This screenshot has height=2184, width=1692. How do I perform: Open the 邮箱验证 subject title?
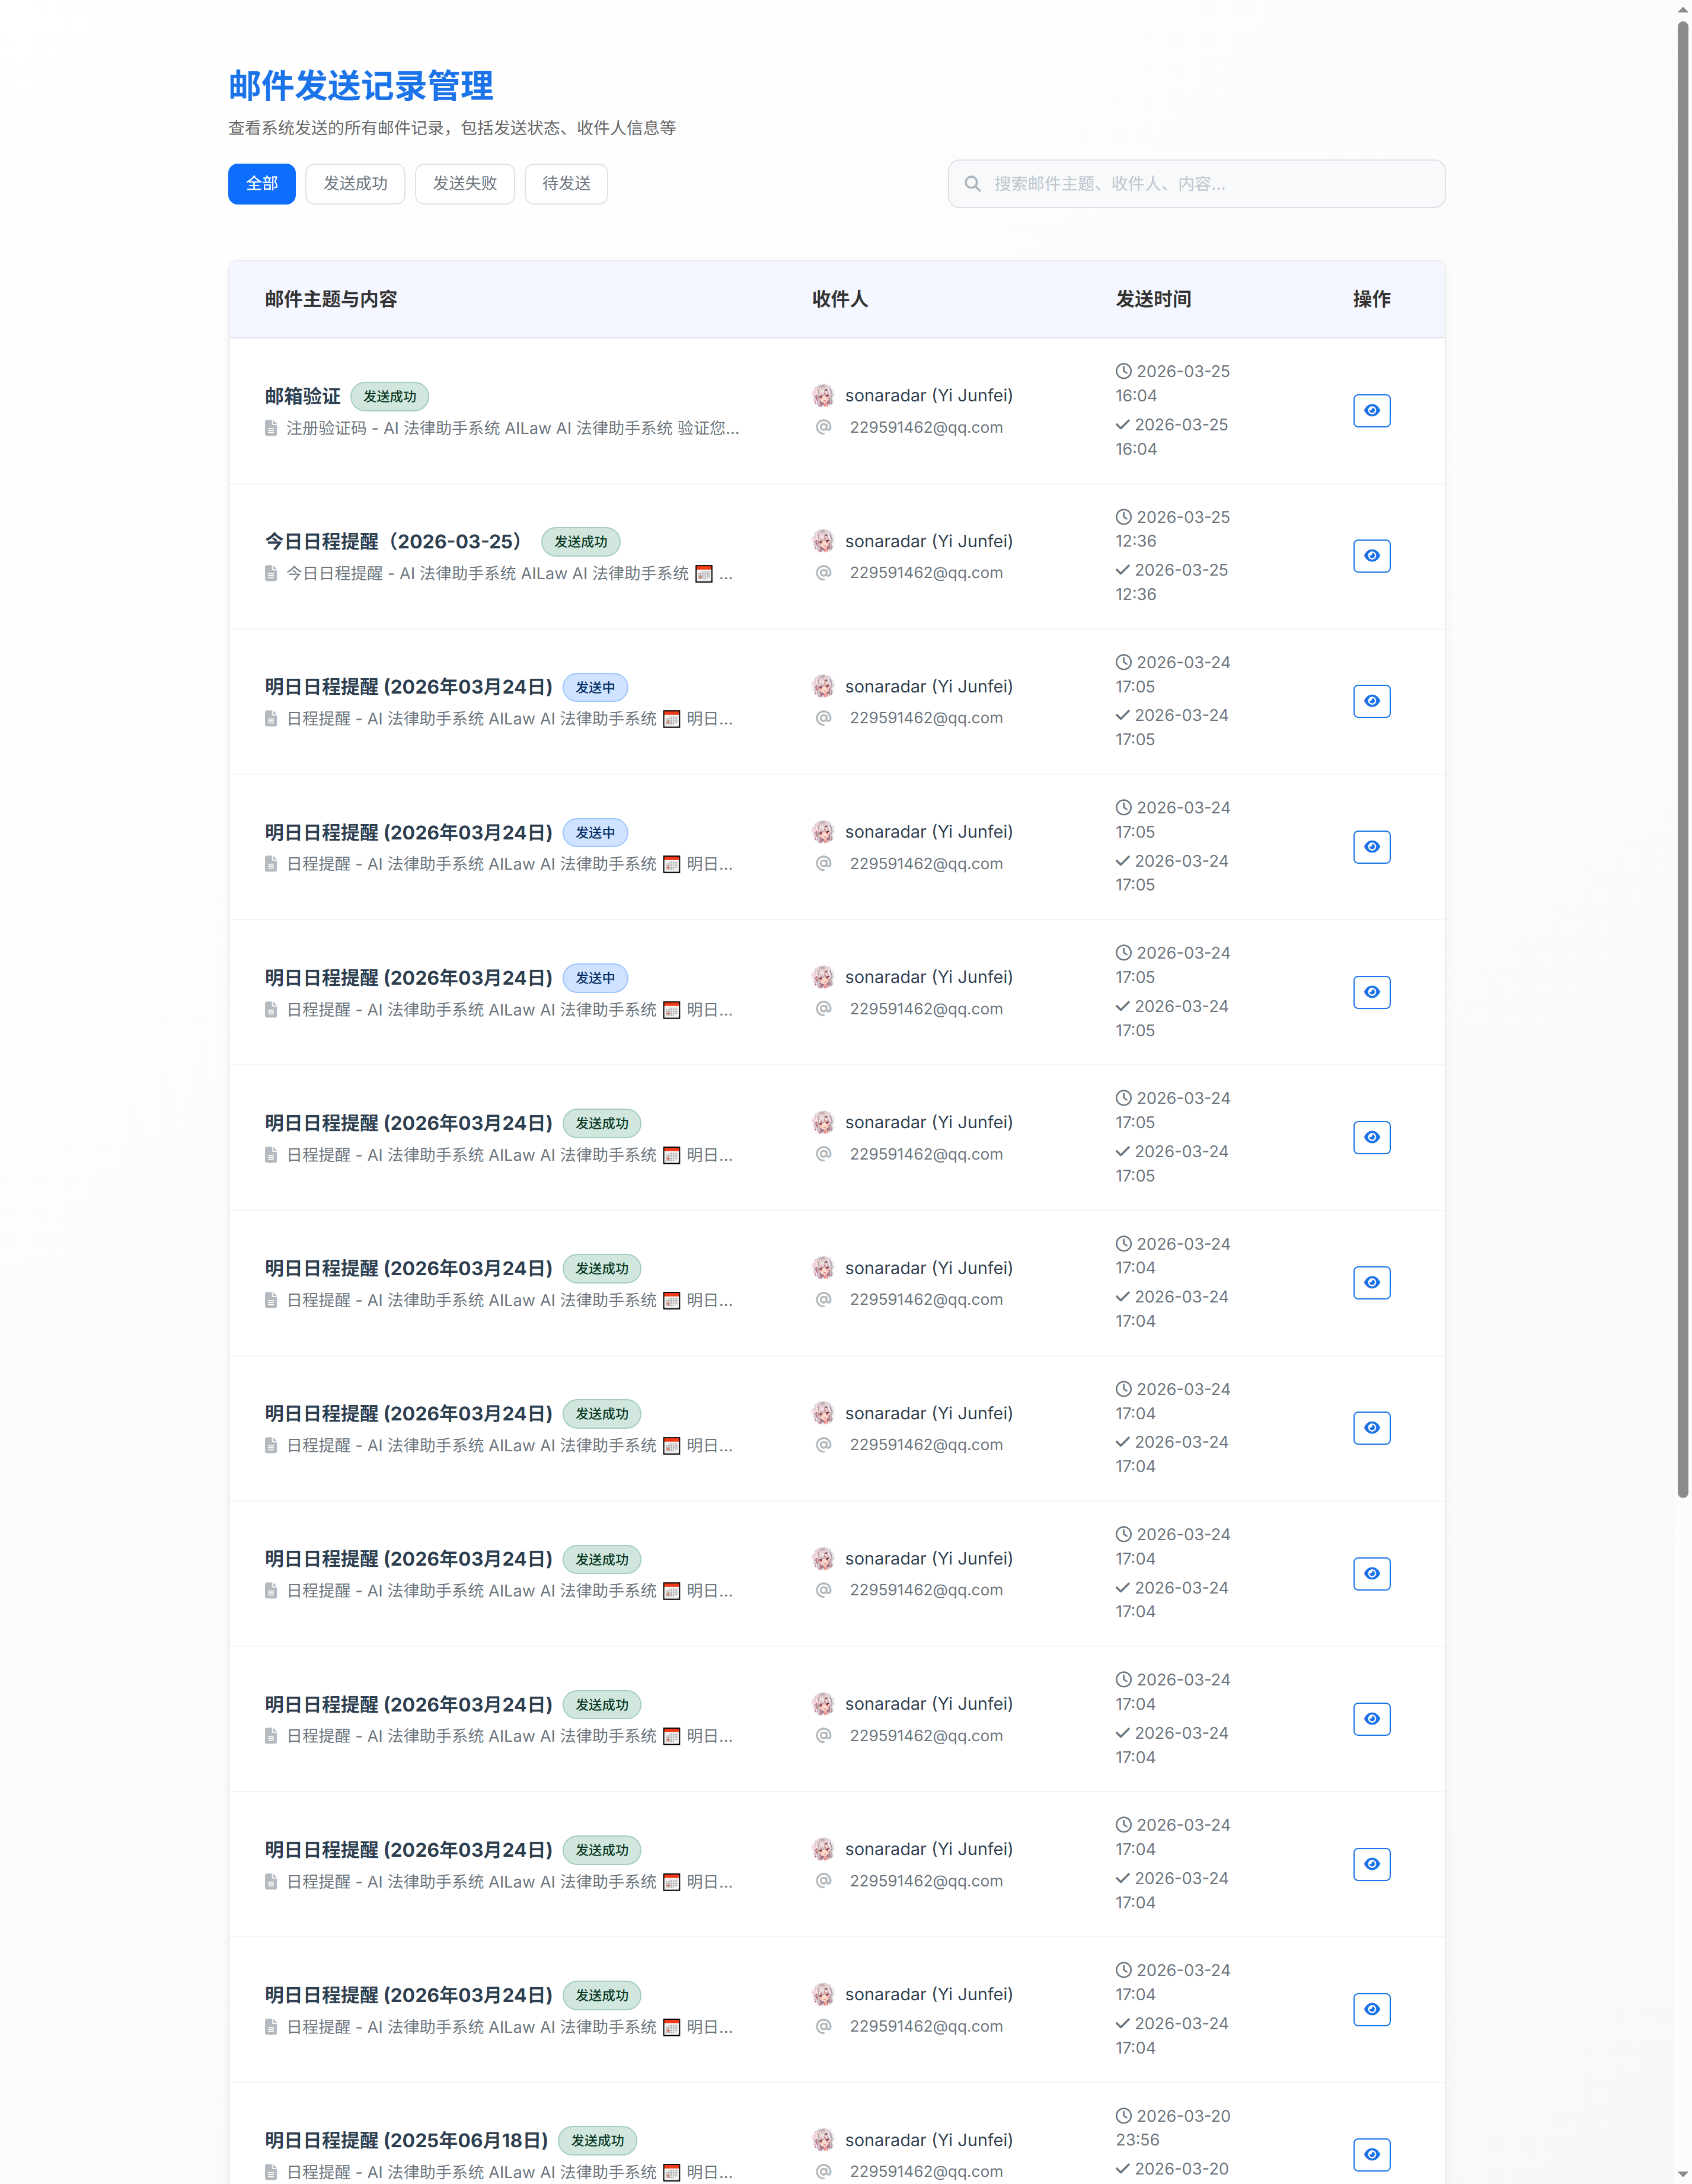click(x=303, y=397)
